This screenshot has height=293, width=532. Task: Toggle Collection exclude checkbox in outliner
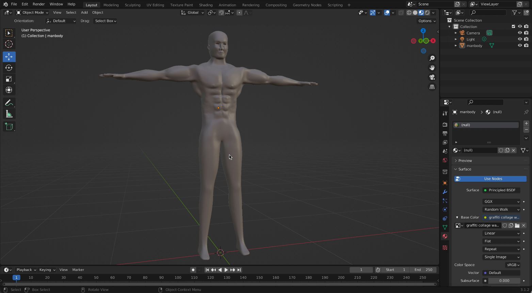tap(513, 27)
